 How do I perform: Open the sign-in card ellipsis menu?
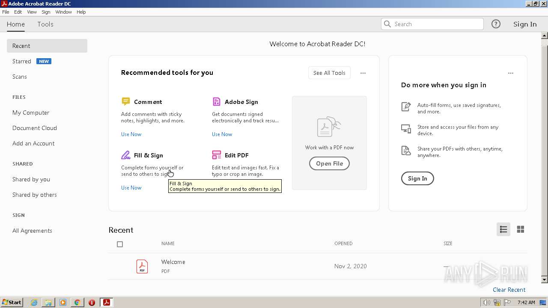tap(511, 73)
